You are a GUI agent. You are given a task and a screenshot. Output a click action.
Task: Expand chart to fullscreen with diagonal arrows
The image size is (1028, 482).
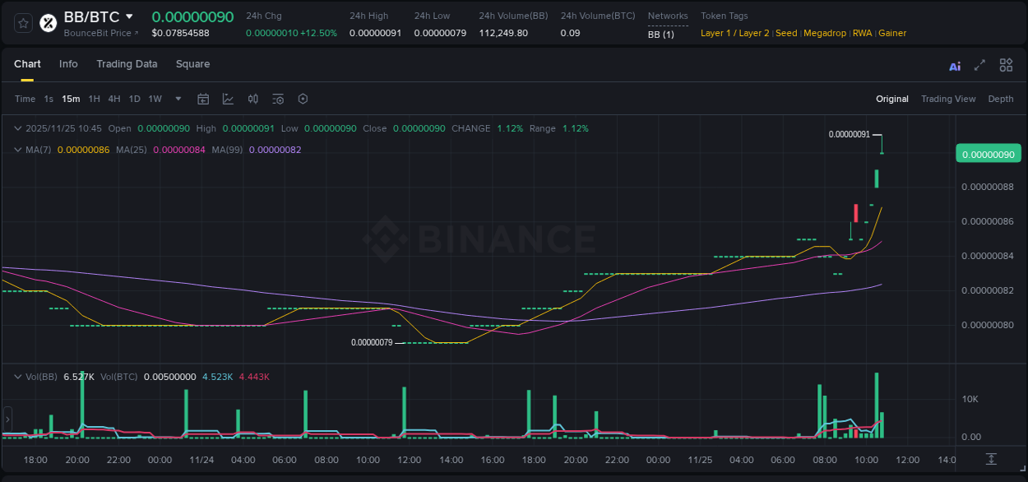979,65
